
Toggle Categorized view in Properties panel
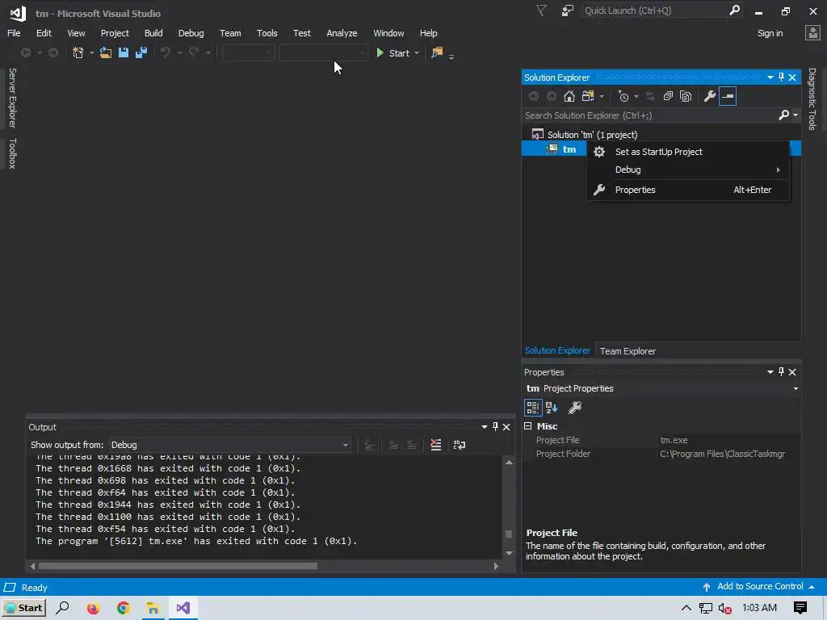coord(533,408)
